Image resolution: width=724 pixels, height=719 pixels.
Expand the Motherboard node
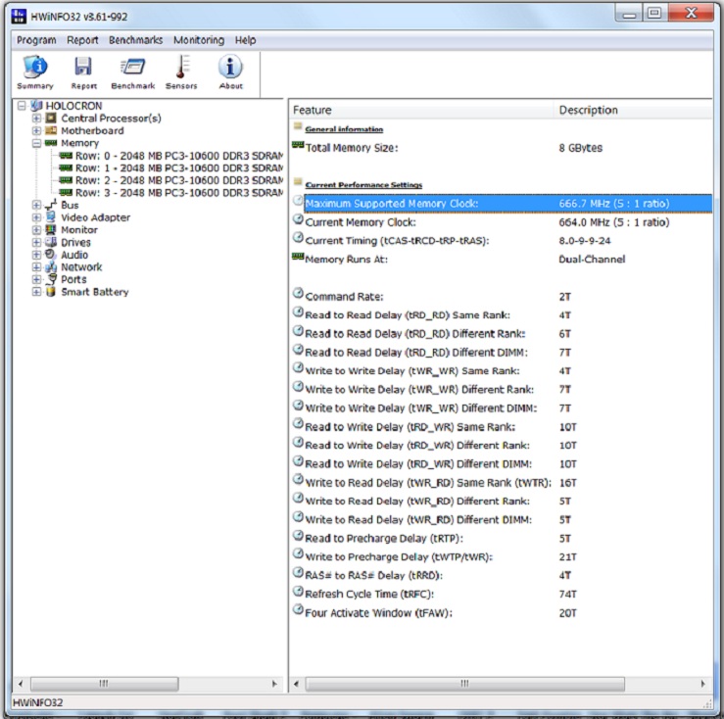[36, 130]
